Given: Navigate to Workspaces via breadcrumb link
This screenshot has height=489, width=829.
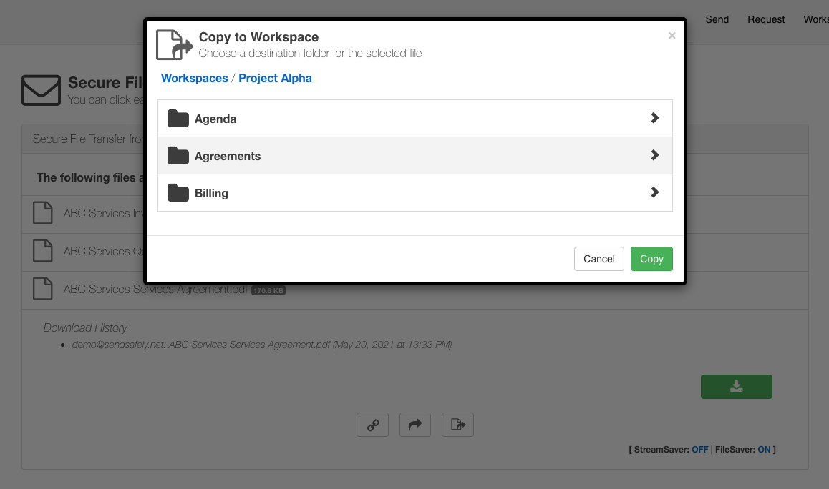Looking at the screenshot, I should click(194, 78).
